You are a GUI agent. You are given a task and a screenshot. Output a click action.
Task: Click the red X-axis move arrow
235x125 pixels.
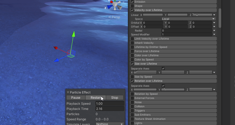[x=56, y=48]
